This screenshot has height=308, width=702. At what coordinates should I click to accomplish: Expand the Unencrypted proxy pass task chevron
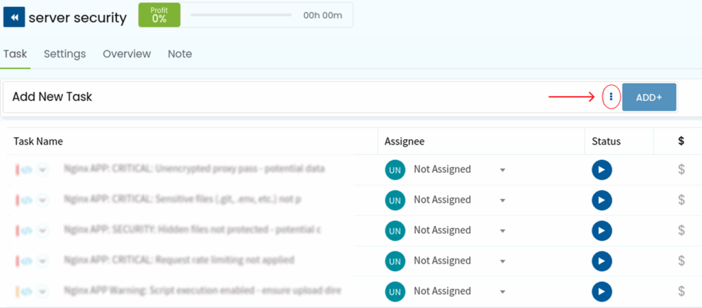(x=43, y=169)
